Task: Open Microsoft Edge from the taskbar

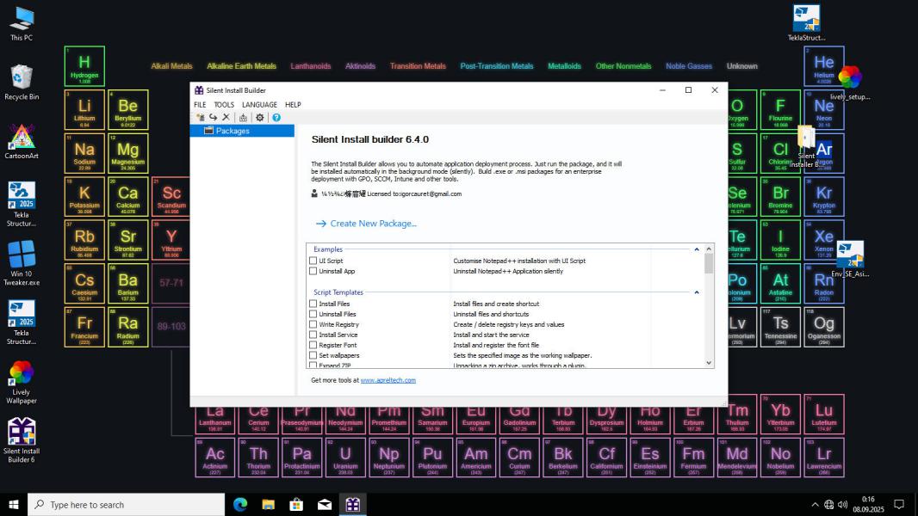Action: [x=240, y=505]
